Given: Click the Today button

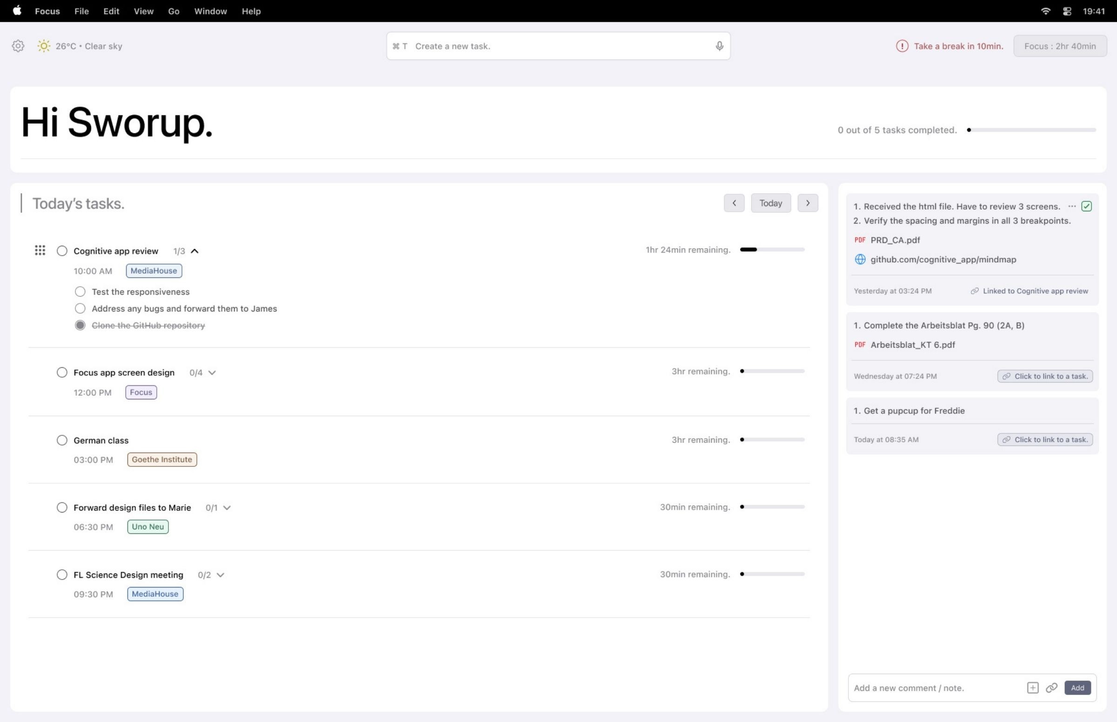Looking at the screenshot, I should pos(770,203).
